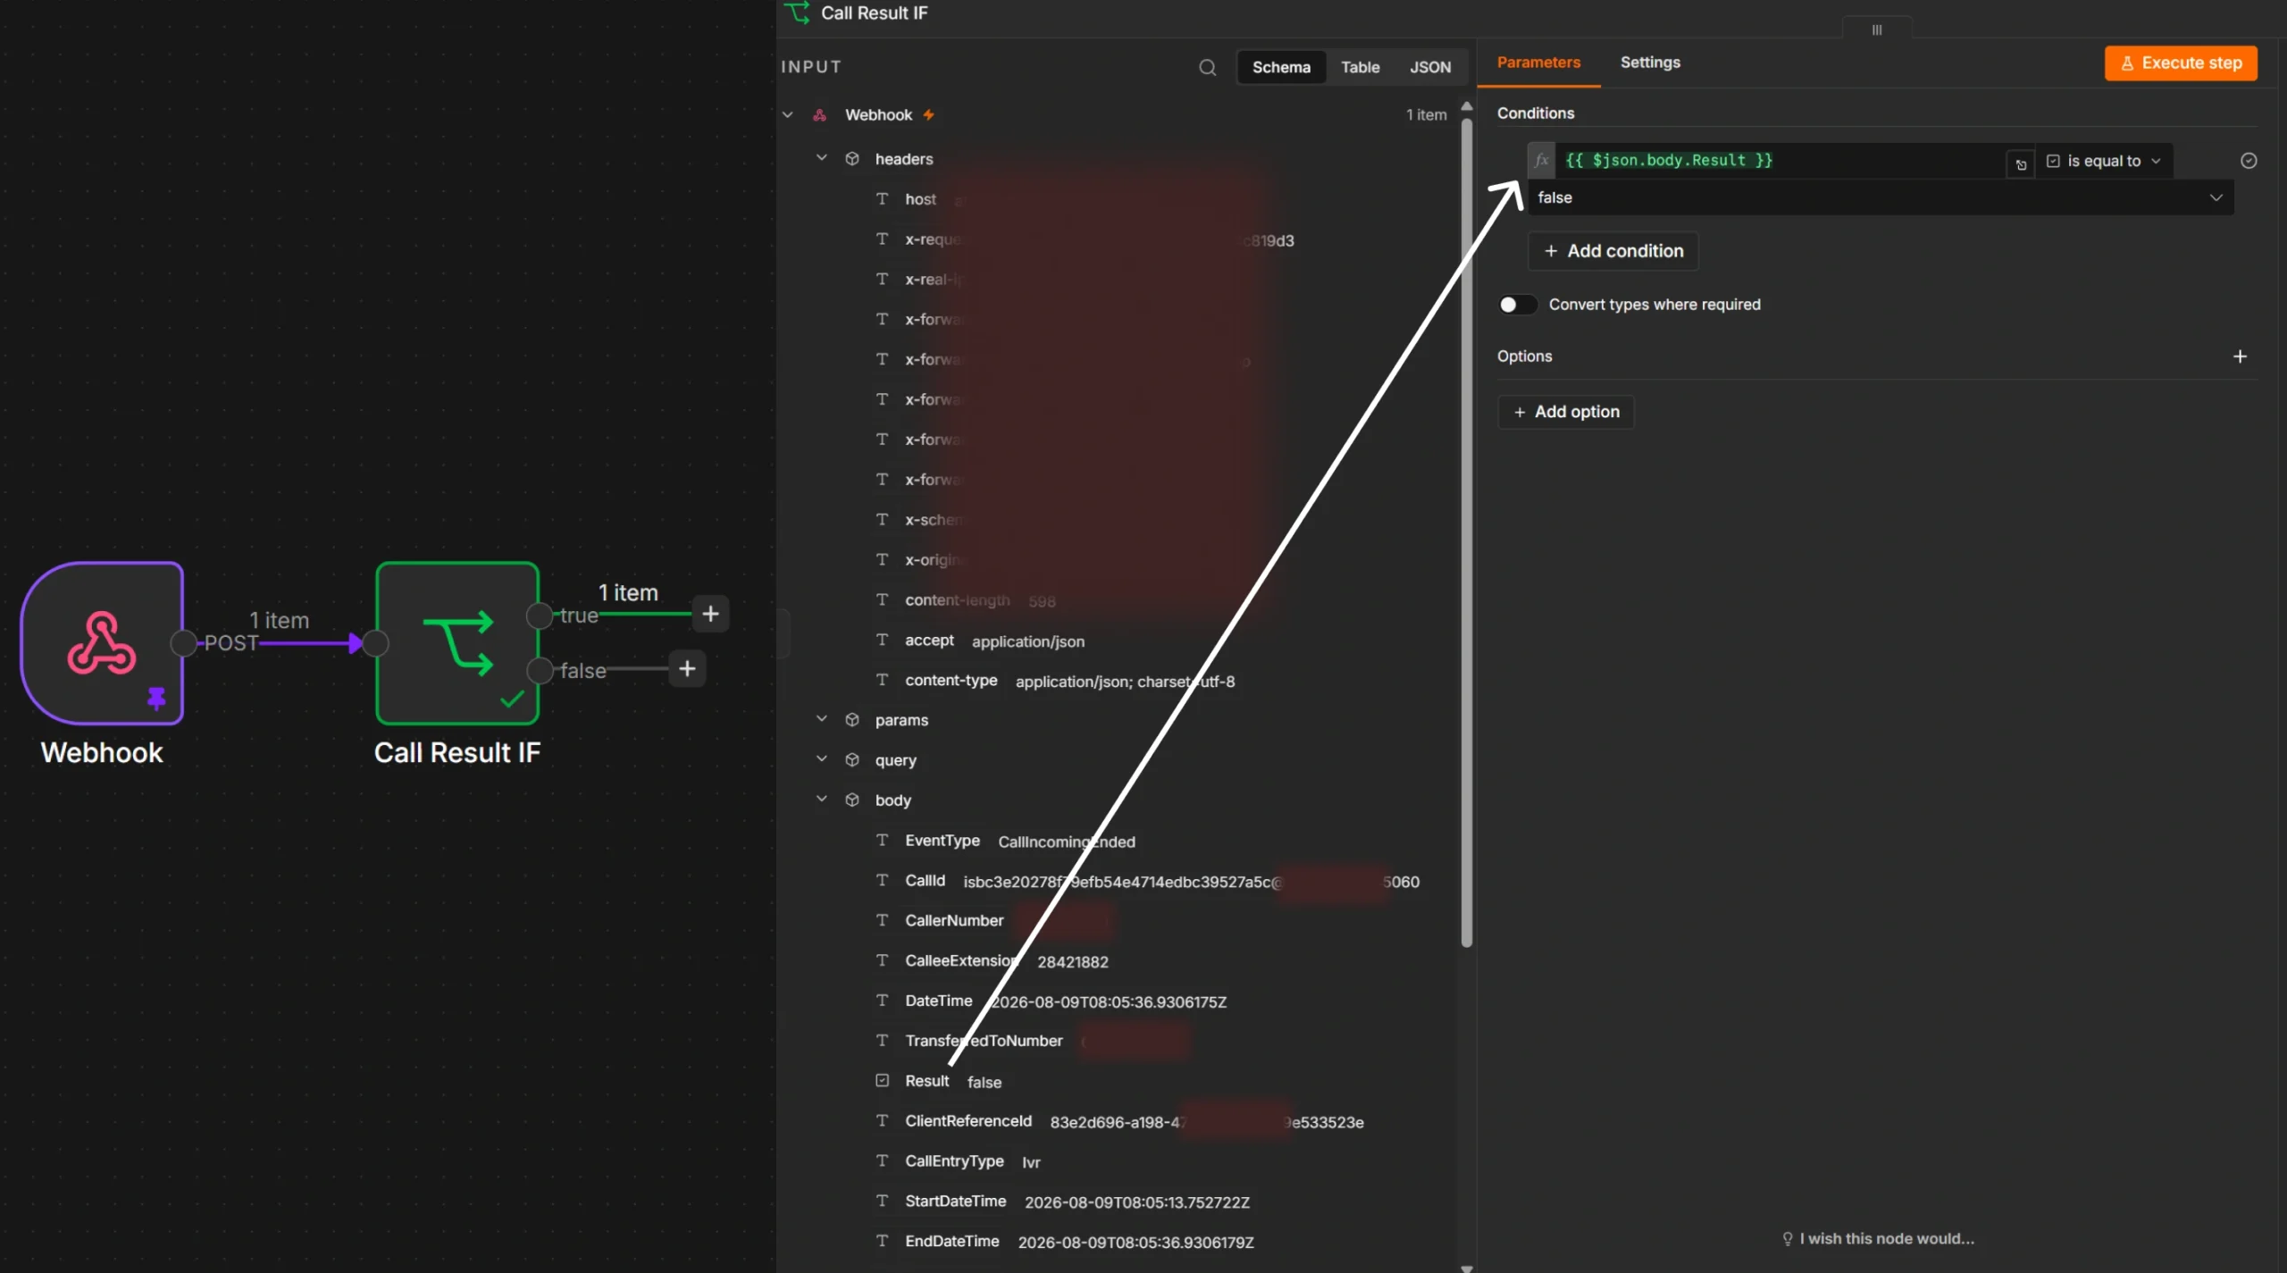Image resolution: width=2287 pixels, height=1273 pixels.
Task: Collapse the Webhook input tree
Action: click(x=788, y=114)
